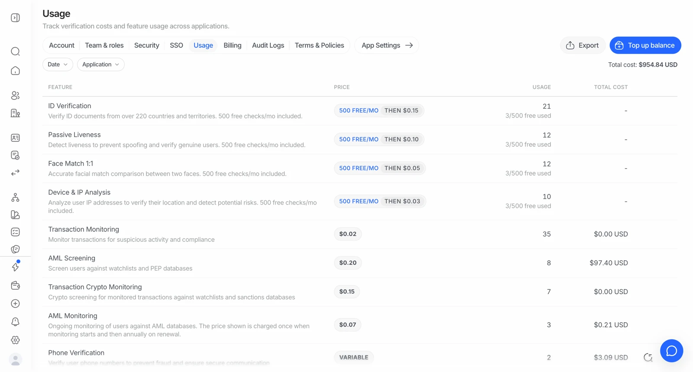Click the $0.07 price badge
The width and height of the screenshot is (693, 372).
[x=347, y=325]
